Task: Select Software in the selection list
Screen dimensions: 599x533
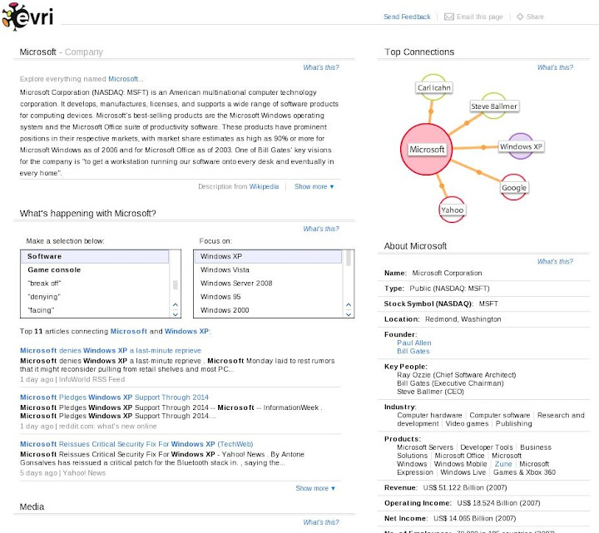Action: 94,256
